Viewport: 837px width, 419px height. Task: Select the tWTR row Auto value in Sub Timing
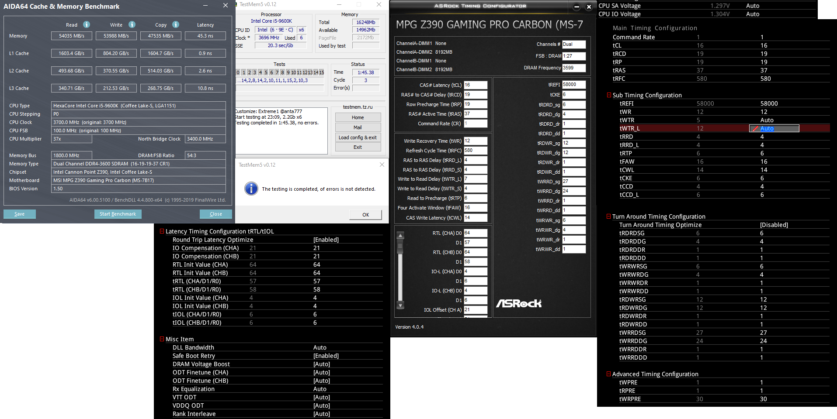(x=767, y=120)
